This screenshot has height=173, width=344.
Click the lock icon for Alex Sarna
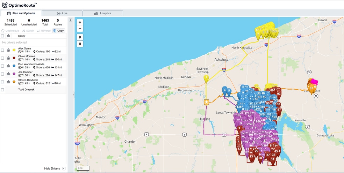(8, 50)
